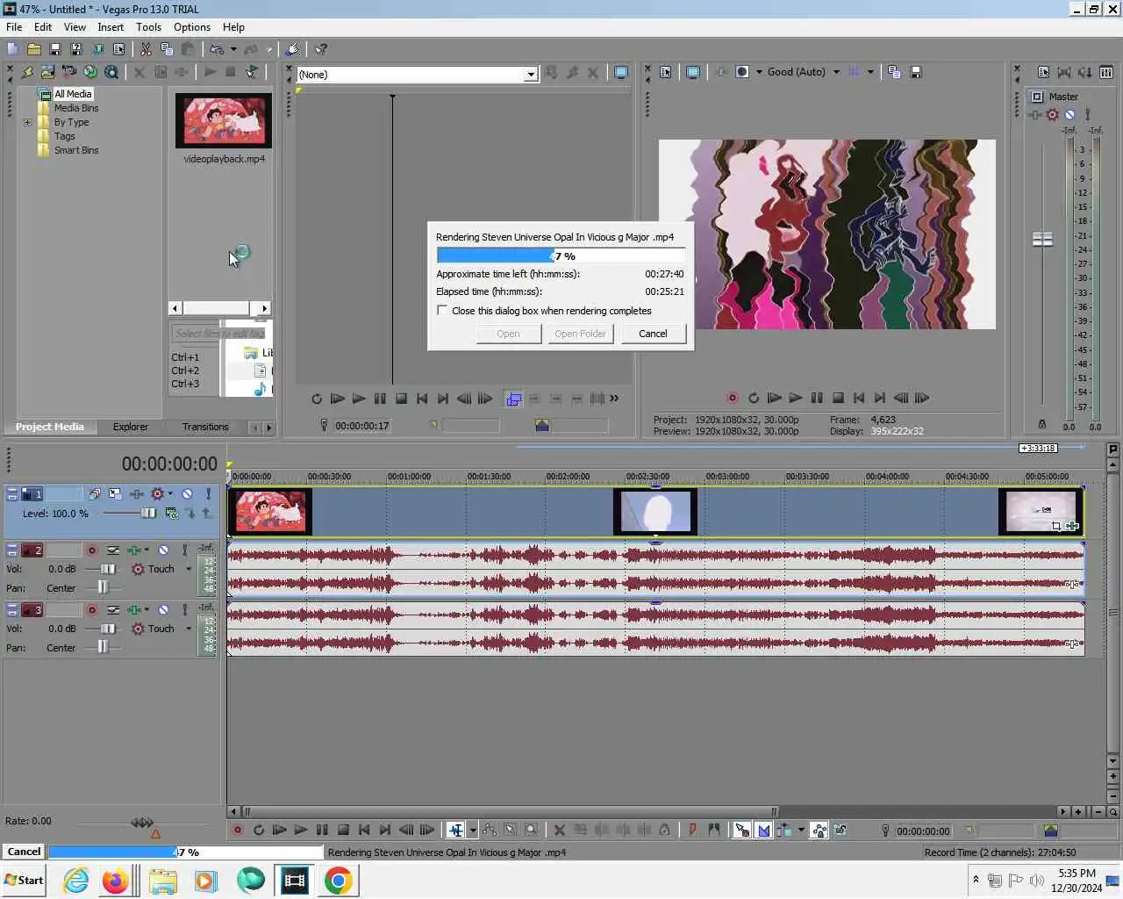Open Project Video Properties in preview window
1123x899 pixels.
tap(665, 72)
